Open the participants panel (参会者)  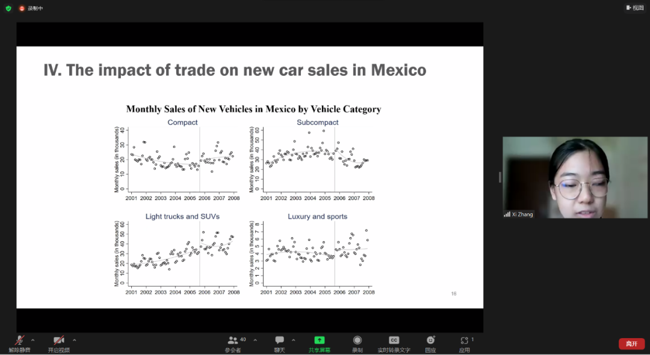pyautogui.click(x=233, y=341)
